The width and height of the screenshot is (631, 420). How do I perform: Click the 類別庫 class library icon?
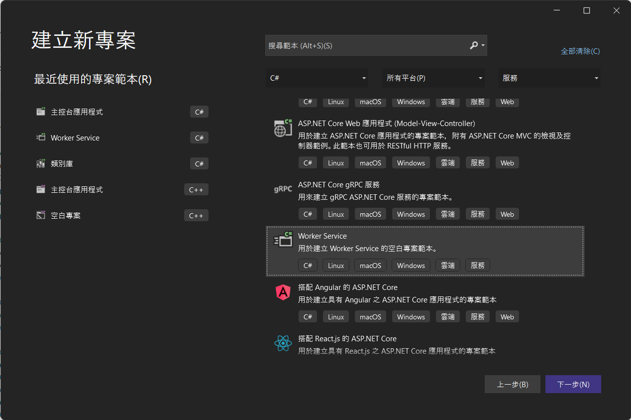pos(41,163)
